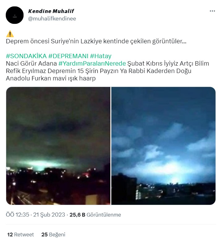222x241 pixels.
Task: Show the 25 Beğeni likes list
Action: click(53, 235)
